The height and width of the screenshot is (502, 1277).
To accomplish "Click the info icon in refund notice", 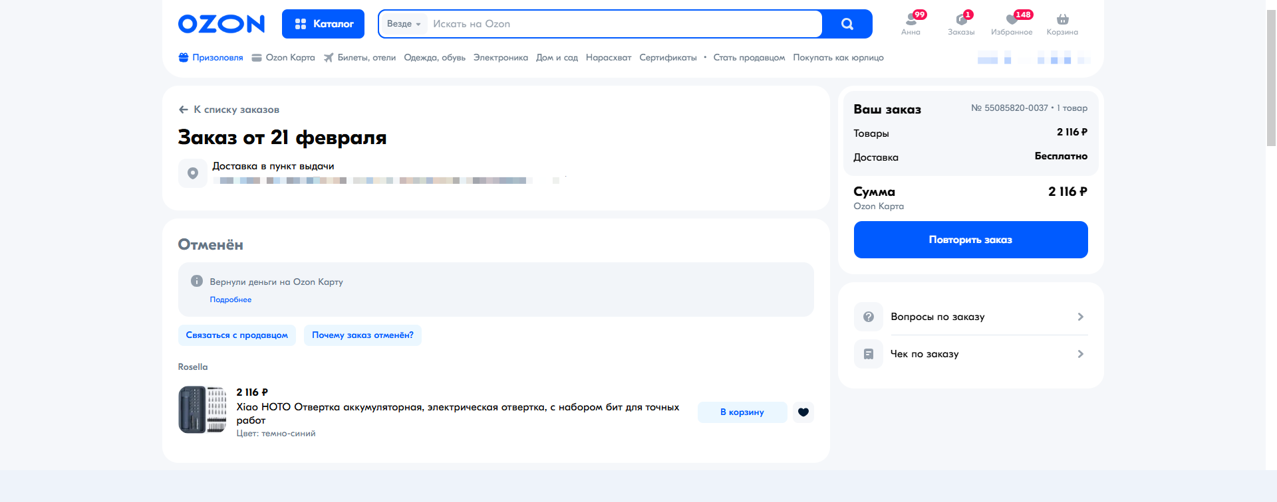I will tap(197, 281).
